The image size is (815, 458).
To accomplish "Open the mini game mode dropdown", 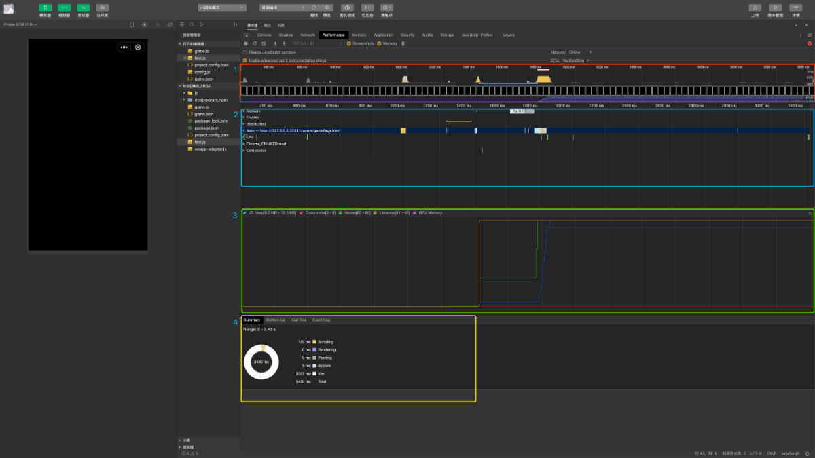I will tap(222, 7).
